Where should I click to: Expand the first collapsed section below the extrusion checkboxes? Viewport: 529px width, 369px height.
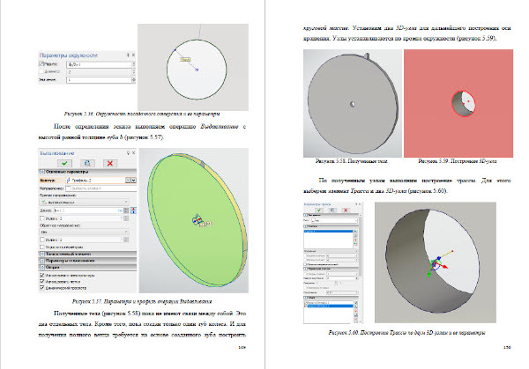pos(42,255)
